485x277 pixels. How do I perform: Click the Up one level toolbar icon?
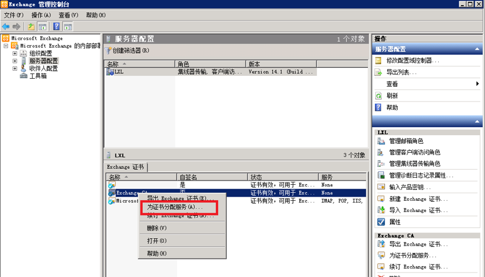tap(31, 27)
